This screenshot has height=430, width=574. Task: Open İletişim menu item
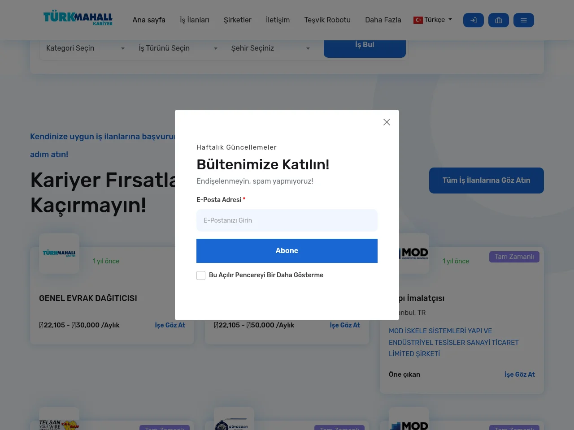point(278,20)
